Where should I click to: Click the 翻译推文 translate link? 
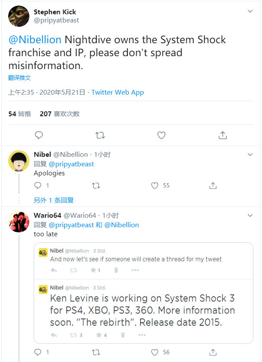tap(19, 78)
